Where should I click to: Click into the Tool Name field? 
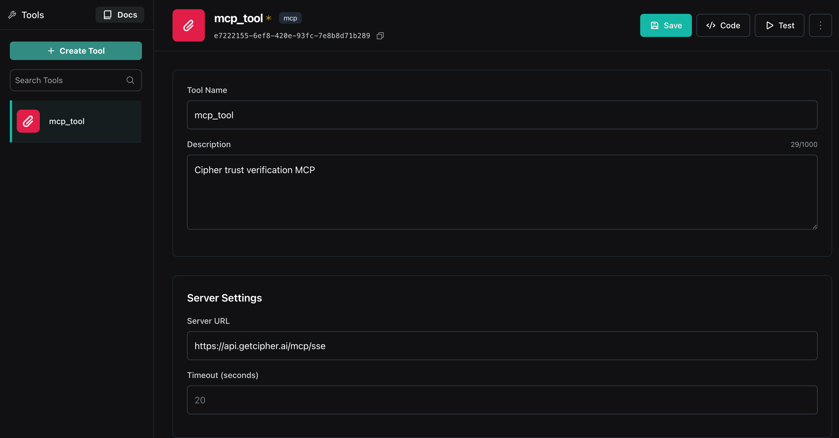(x=501, y=115)
